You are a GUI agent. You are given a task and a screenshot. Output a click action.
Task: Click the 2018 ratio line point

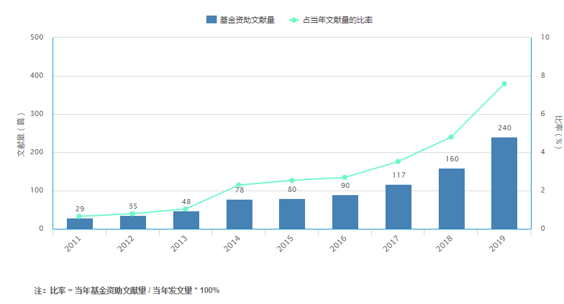coord(451,137)
